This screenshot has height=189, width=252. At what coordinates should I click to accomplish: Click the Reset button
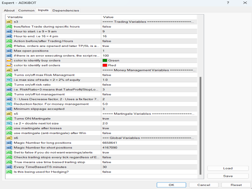[236, 185]
